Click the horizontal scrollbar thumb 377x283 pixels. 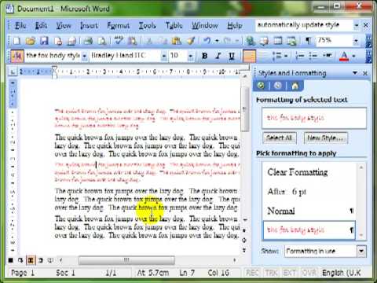126,260
